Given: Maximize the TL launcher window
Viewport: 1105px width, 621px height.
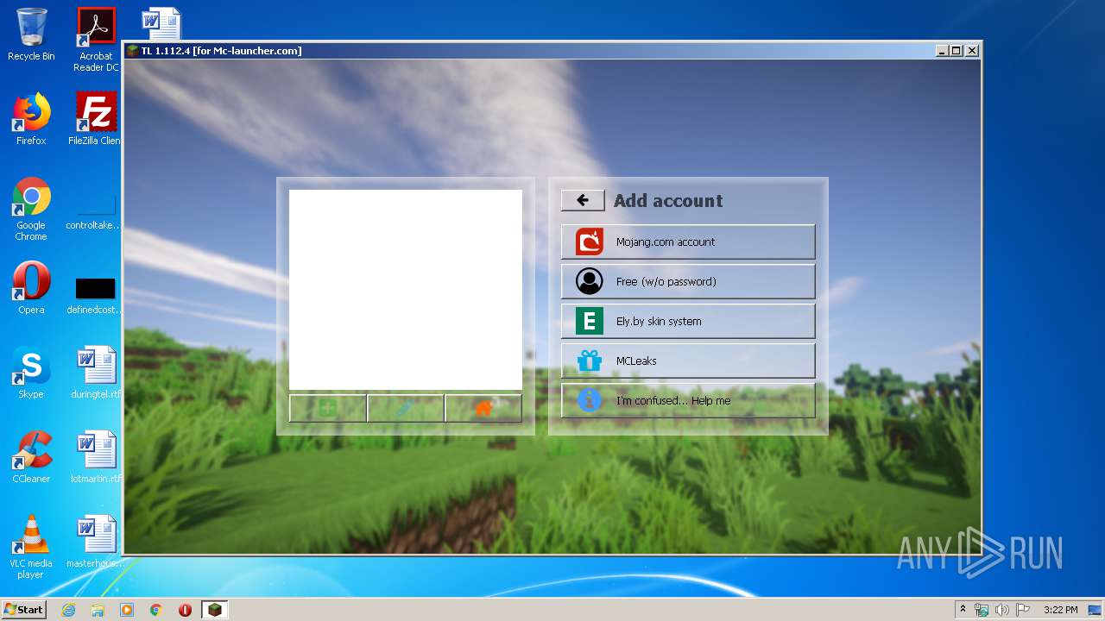Looking at the screenshot, I should [x=957, y=51].
